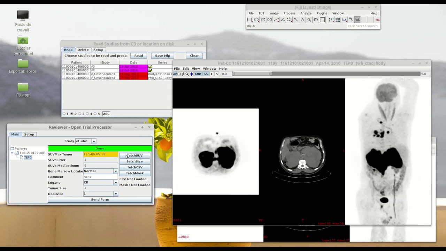This screenshot has height=251, width=446.
Task: Open folder icon in VR study row
Action: tap(150, 70)
